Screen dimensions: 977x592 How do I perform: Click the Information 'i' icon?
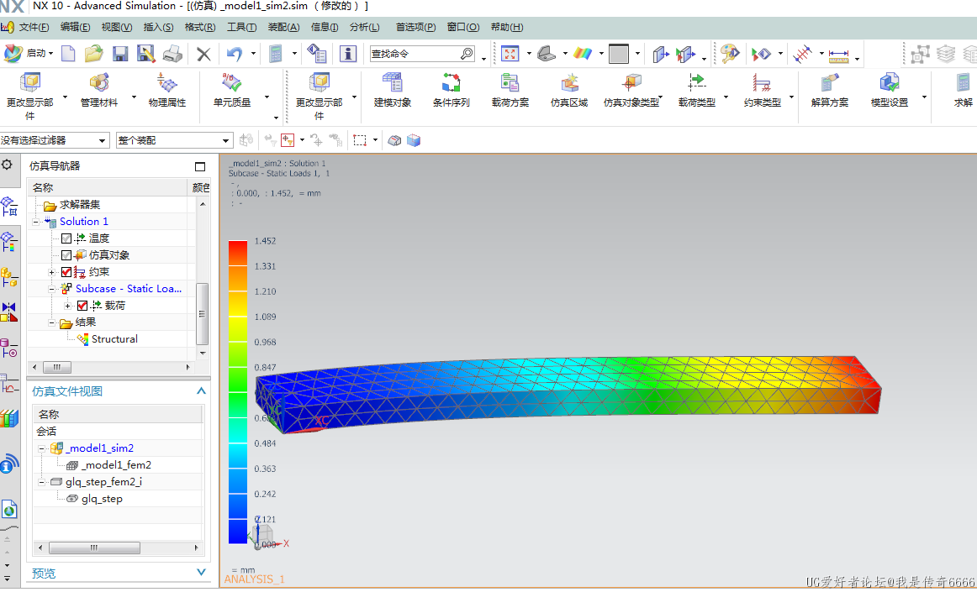348,54
